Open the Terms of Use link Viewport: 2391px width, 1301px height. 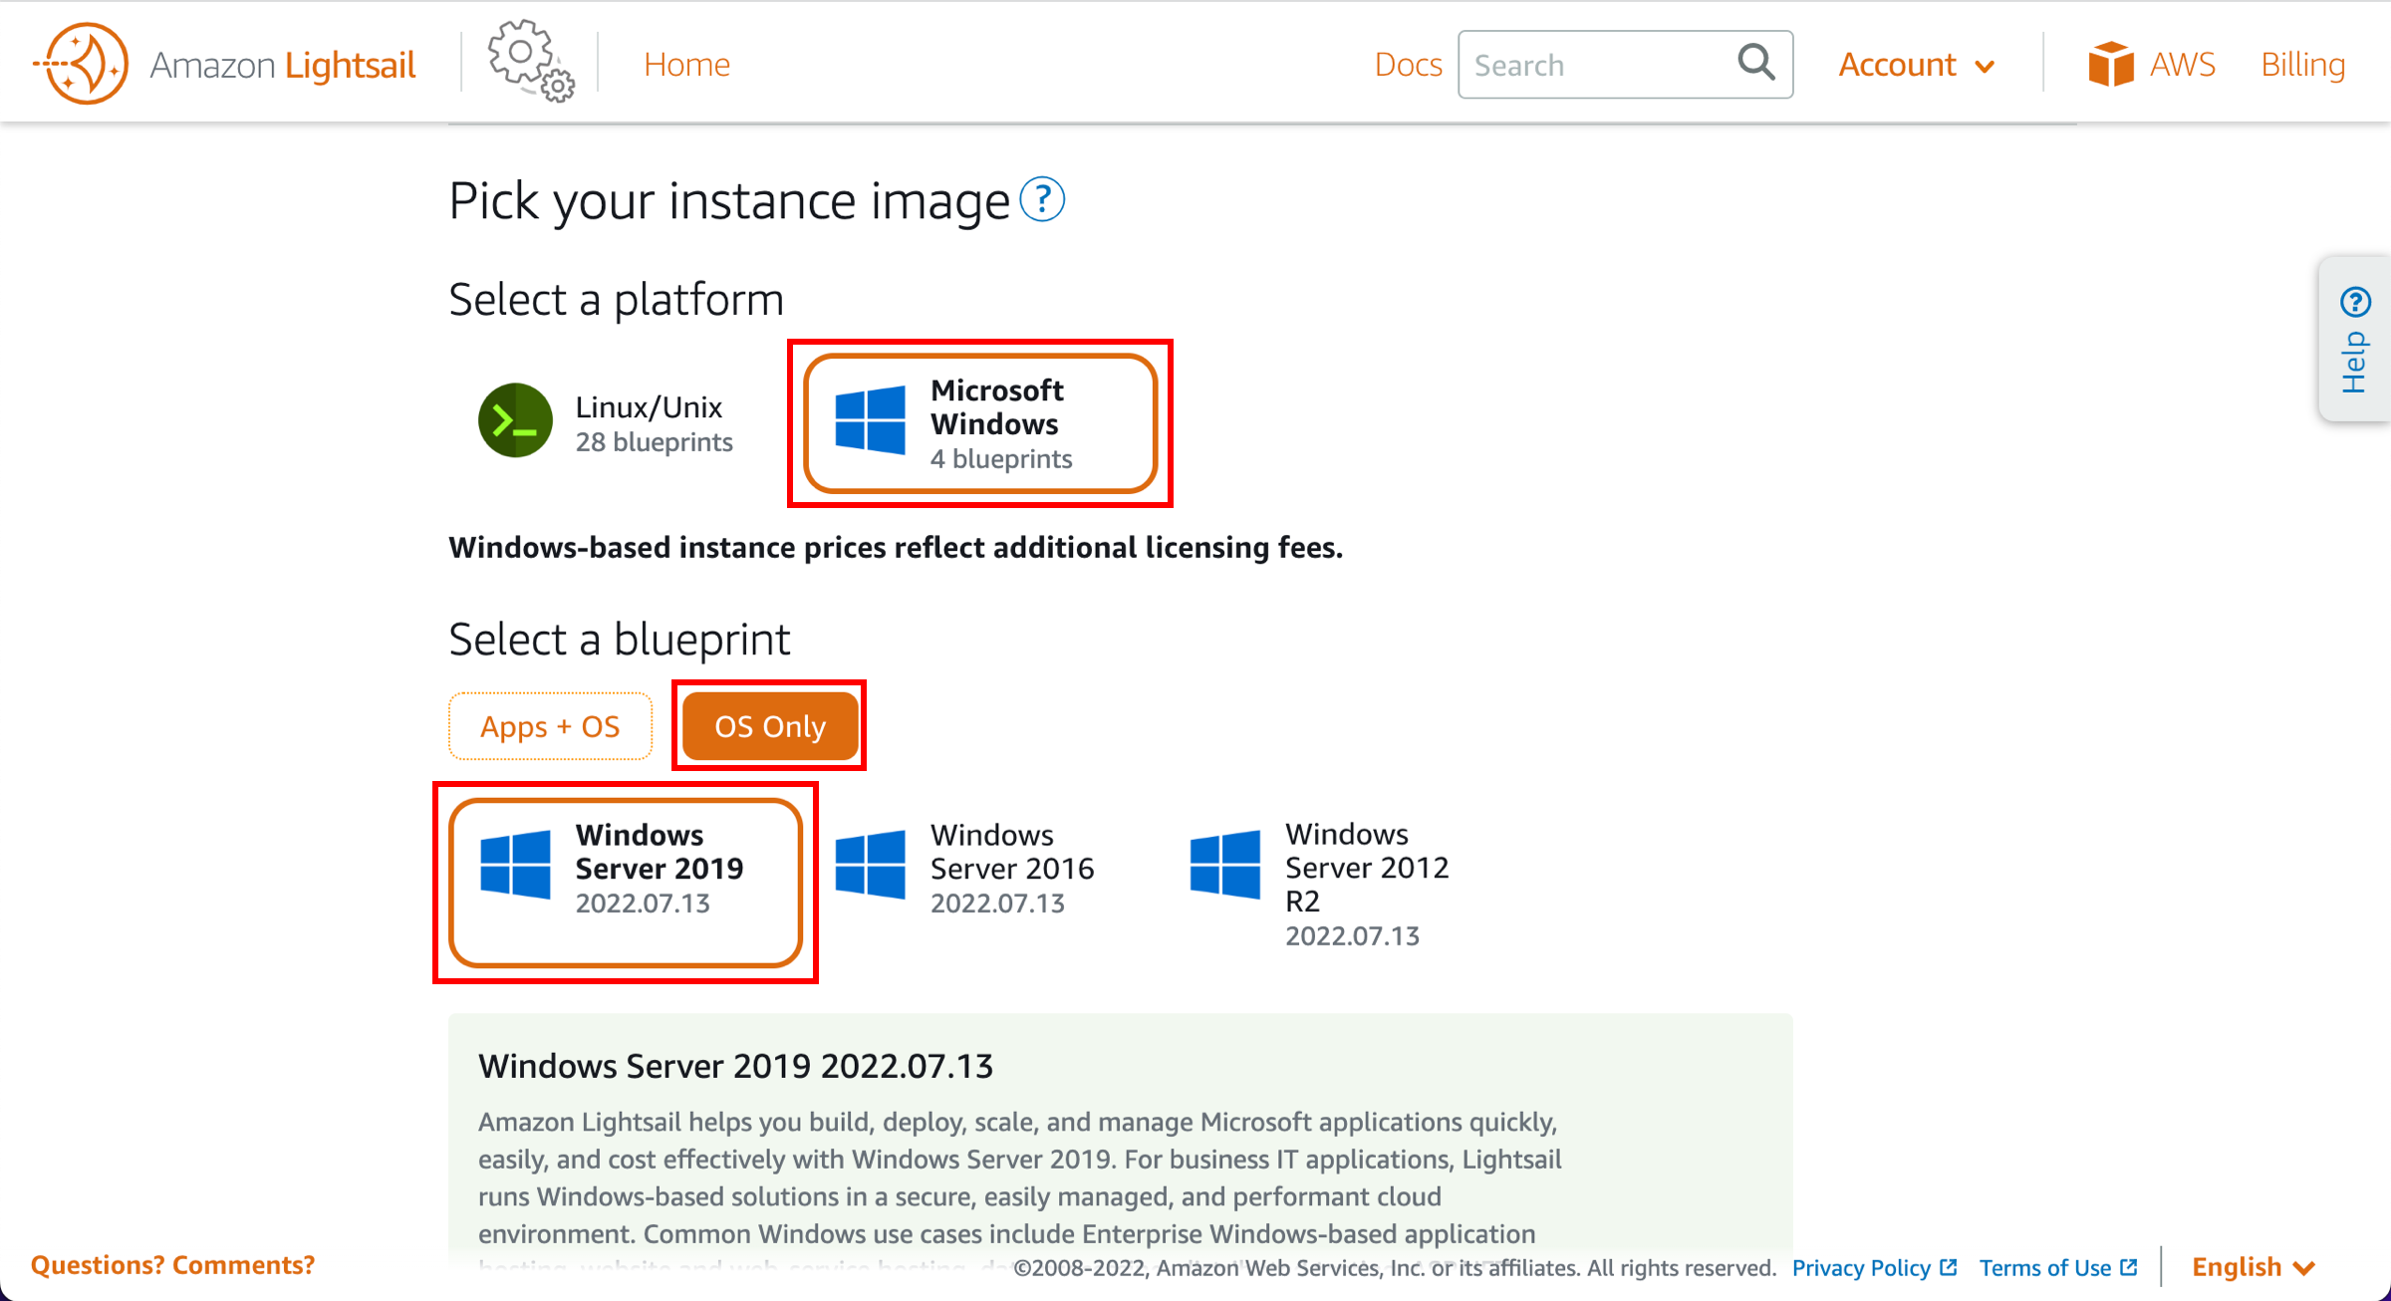click(x=2057, y=1267)
